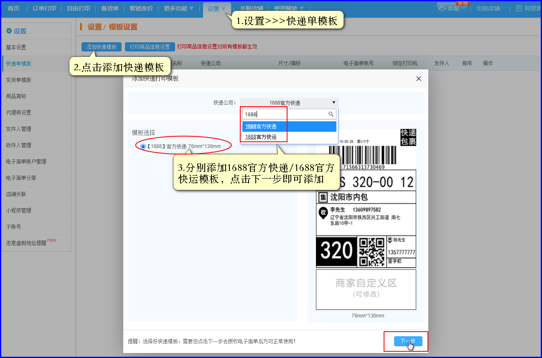542x358 pixels.
Task: Click the 发件人 column header
Action: pos(442,64)
